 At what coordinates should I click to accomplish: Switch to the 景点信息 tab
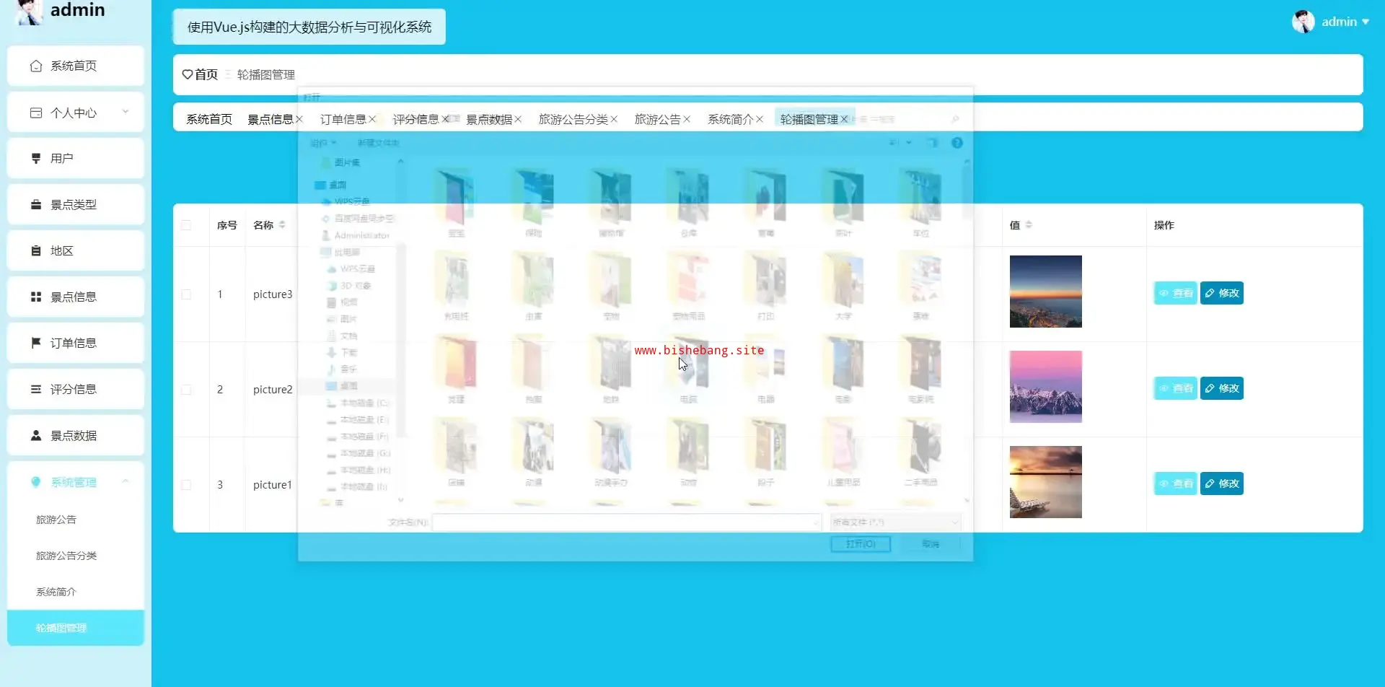coord(271,119)
